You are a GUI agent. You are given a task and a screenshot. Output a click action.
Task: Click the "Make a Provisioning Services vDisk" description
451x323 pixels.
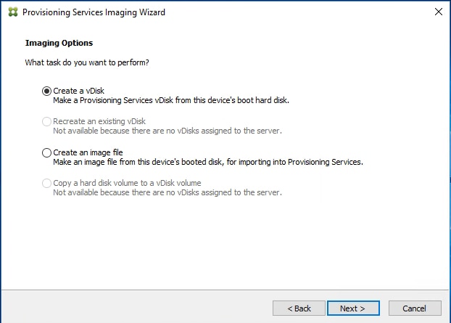coord(171,100)
